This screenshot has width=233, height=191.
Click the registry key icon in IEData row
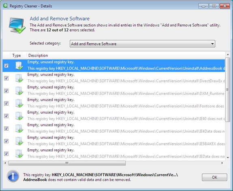19,154
